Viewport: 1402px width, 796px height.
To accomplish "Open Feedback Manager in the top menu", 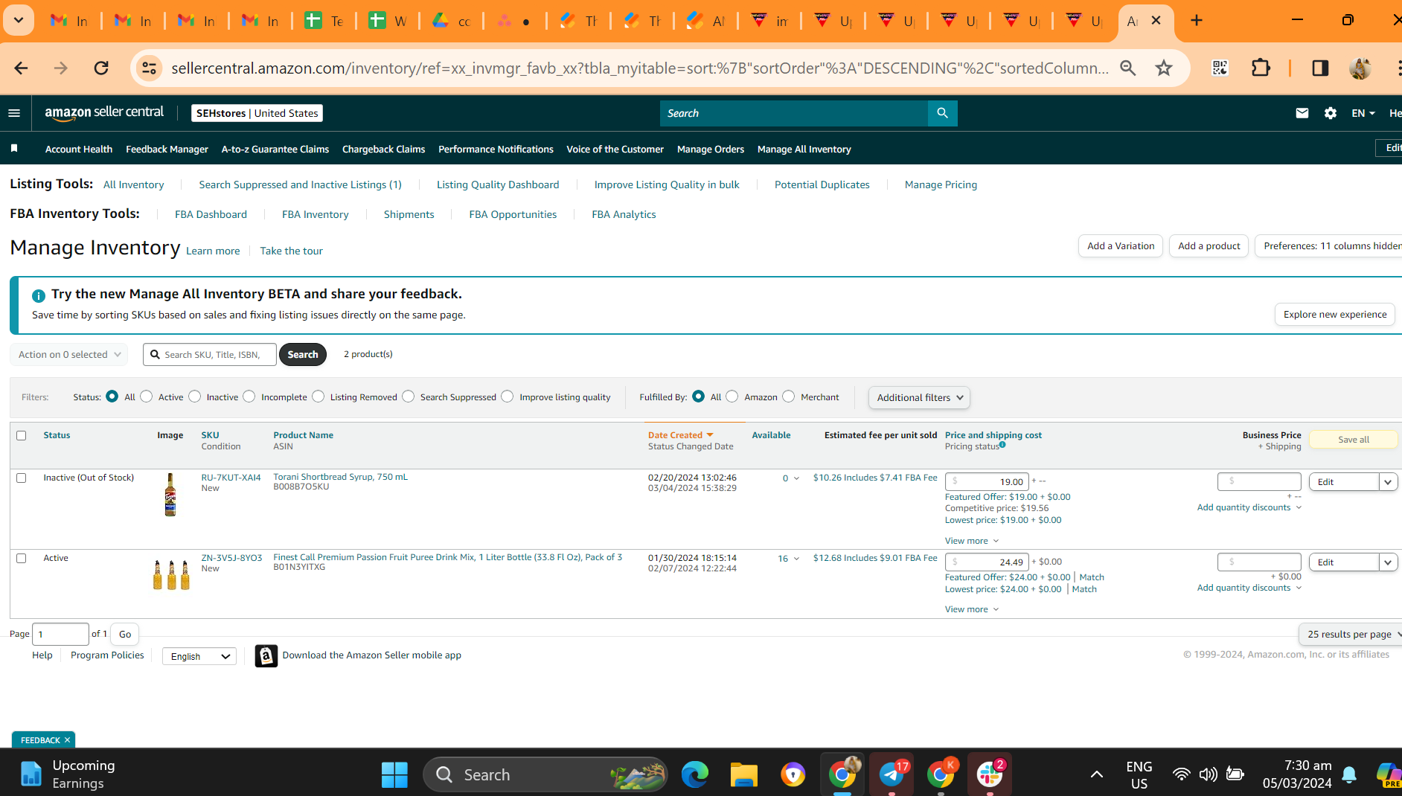I will [x=167, y=149].
